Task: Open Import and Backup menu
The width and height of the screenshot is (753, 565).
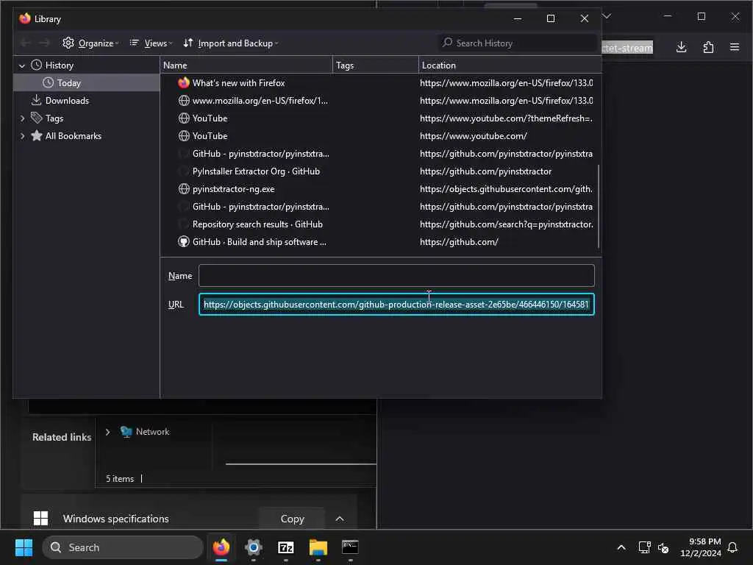Action: (x=231, y=43)
